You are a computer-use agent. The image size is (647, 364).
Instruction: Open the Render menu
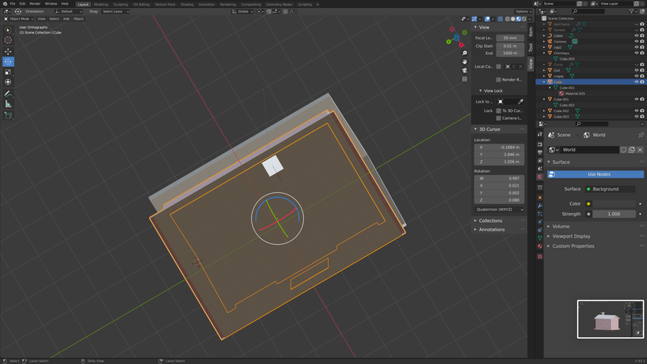(x=35, y=4)
